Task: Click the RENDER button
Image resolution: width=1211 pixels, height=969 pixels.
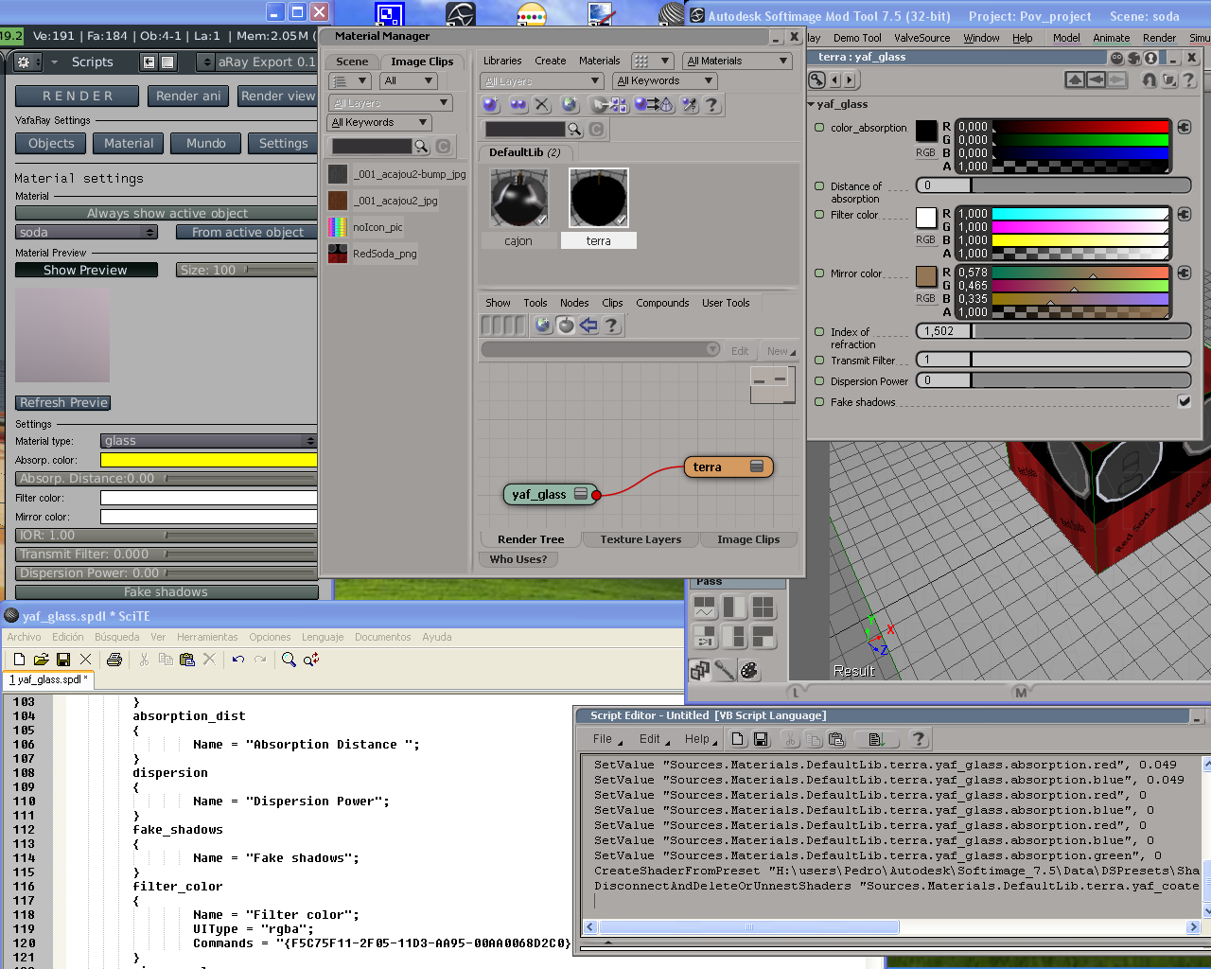Action: (x=78, y=96)
